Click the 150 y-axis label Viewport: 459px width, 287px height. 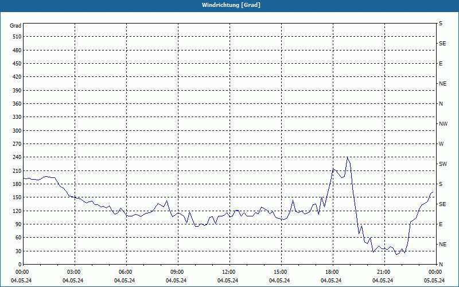click(17, 197)
